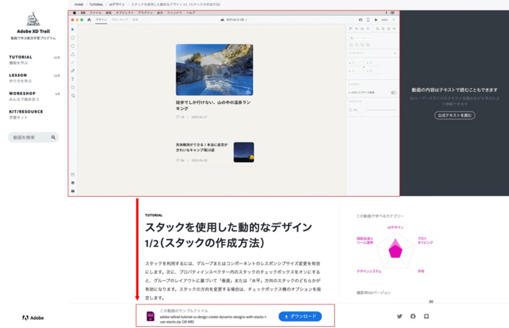Open the ウィンドウ menu

[175, 13]
